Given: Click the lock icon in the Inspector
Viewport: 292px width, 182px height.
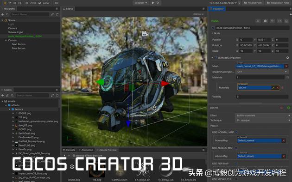Looking at the screenshot, I should click(291, 14).
